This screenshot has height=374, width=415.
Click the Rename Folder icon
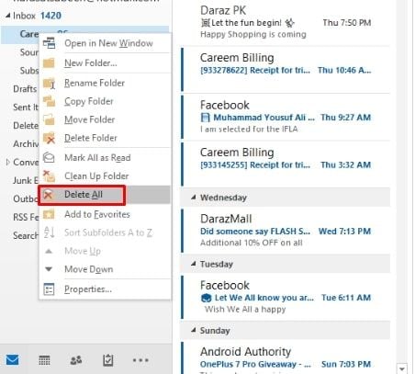[x=49, y=84]
